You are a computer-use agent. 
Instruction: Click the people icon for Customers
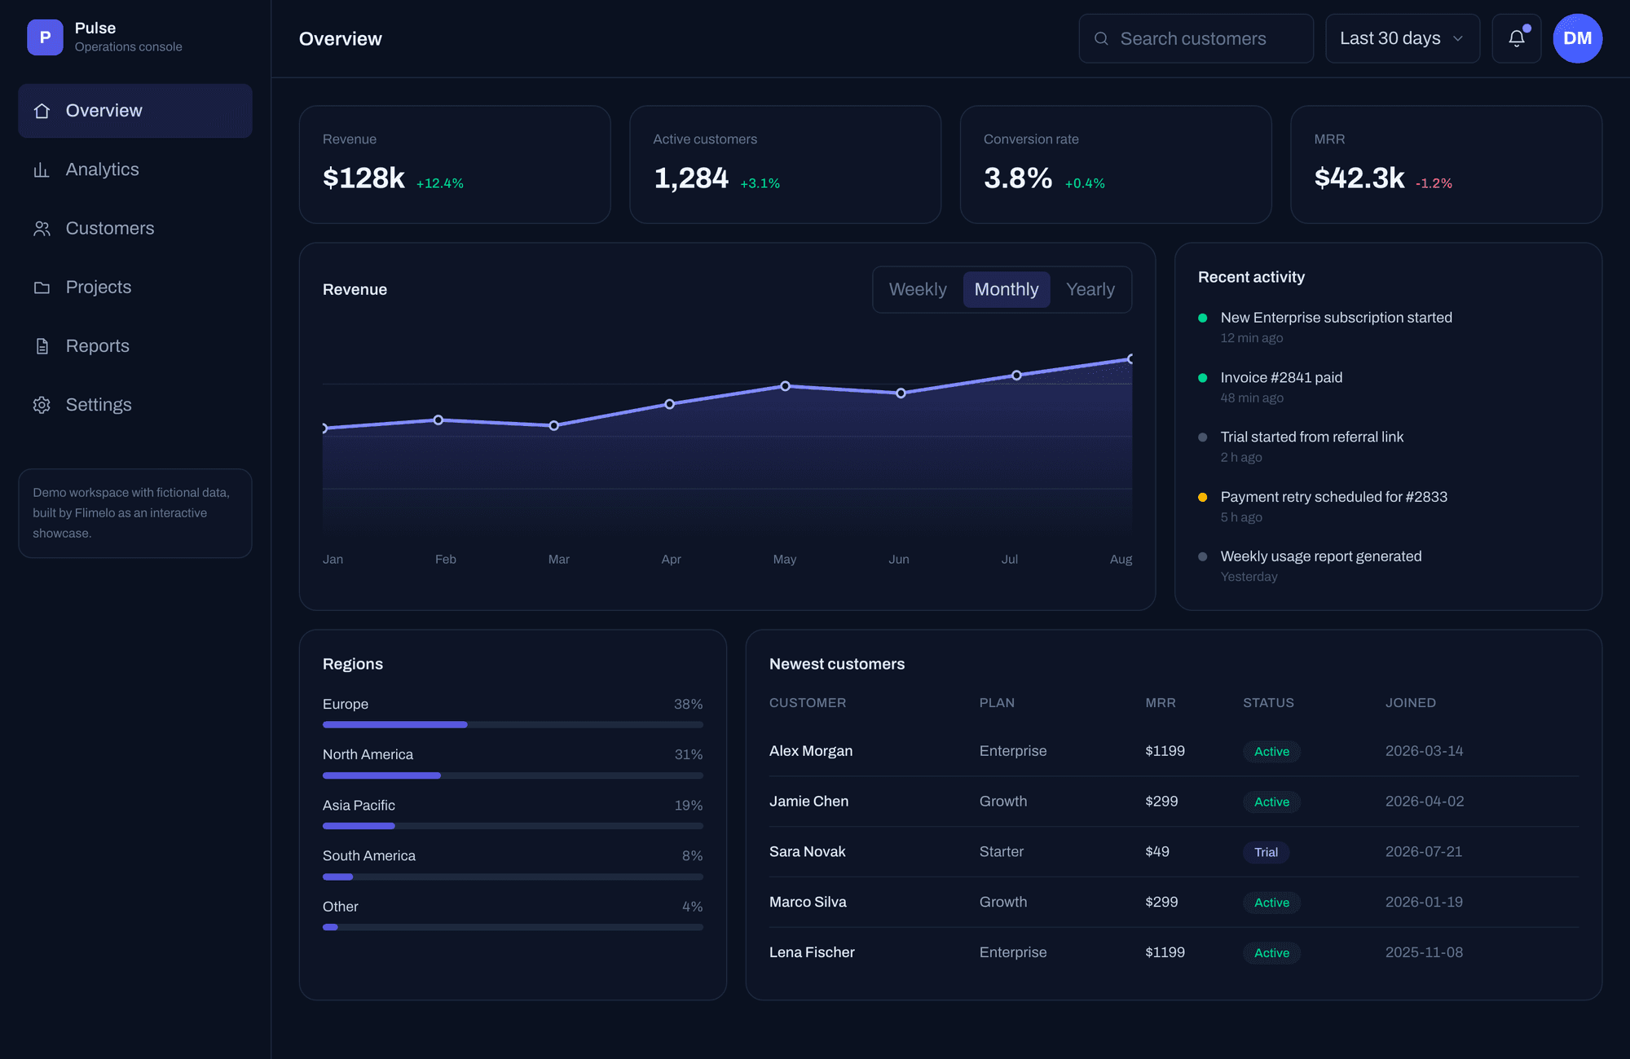coord(42,228)
